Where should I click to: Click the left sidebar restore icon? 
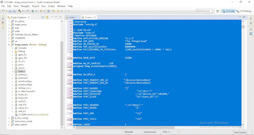3,19
